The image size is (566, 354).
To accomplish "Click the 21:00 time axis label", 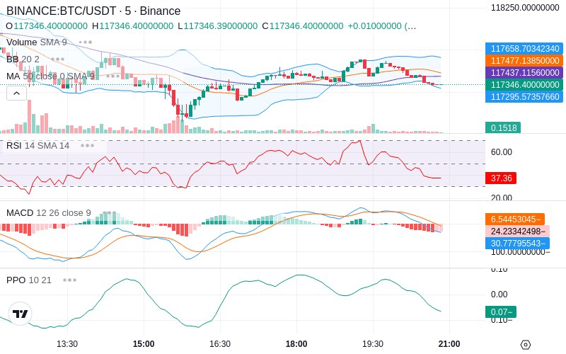I will tap(449, 344).
